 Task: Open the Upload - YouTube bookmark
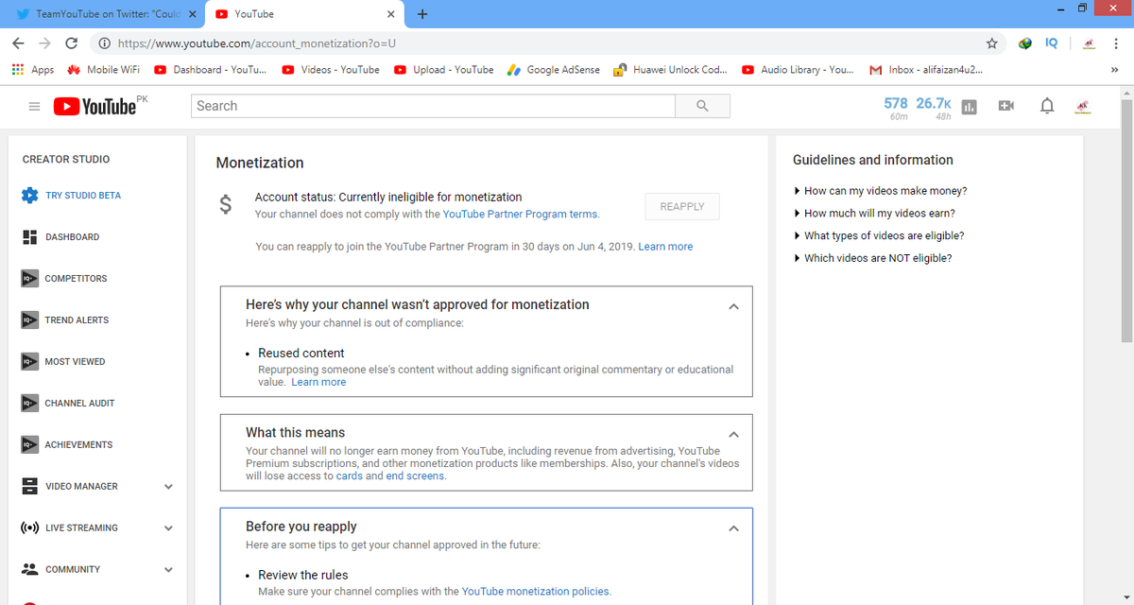pyautogui.click(x=443, y=69)
